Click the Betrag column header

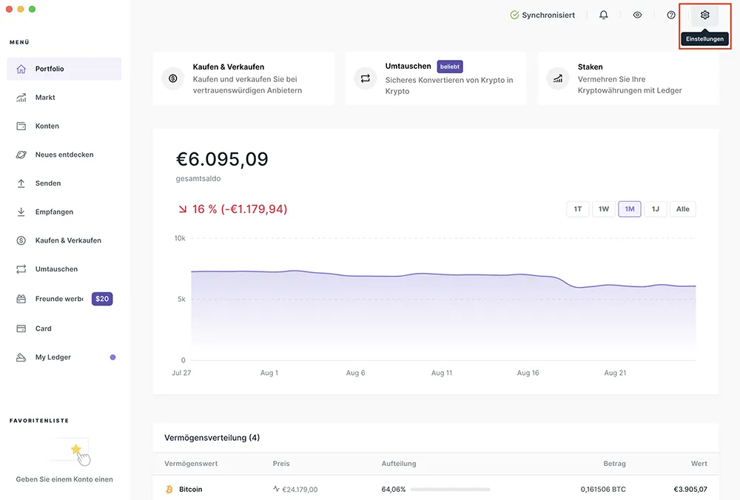point(614,464)
